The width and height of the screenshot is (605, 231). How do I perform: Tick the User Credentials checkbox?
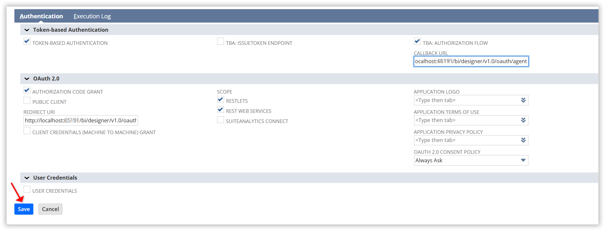coord(27,189)
